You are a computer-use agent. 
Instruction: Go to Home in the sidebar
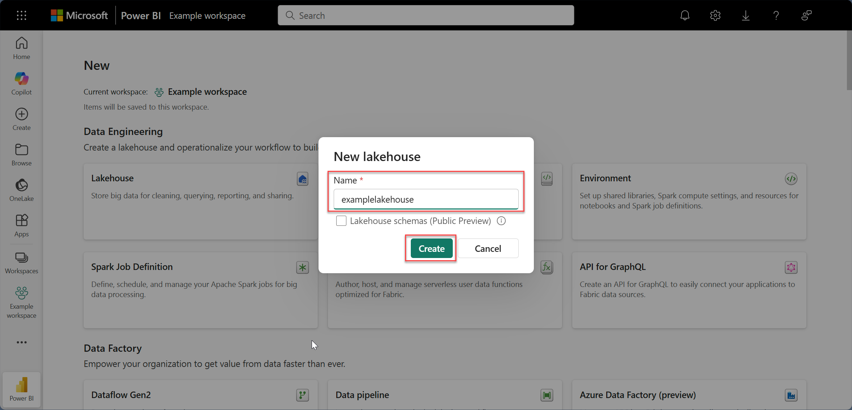[21, 48]
